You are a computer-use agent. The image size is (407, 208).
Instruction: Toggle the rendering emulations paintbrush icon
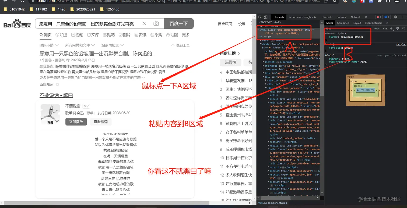pos(397,28)
